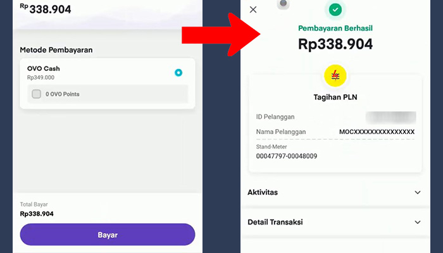Expand the Aktivitas section chevron
The image size is (443, 253).
coord(417,192)
